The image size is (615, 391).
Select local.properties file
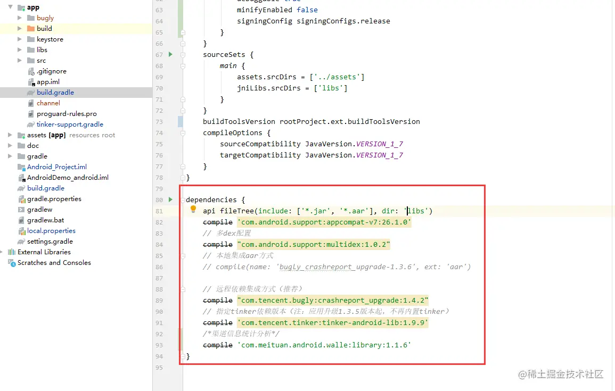[x=51, y=231]
